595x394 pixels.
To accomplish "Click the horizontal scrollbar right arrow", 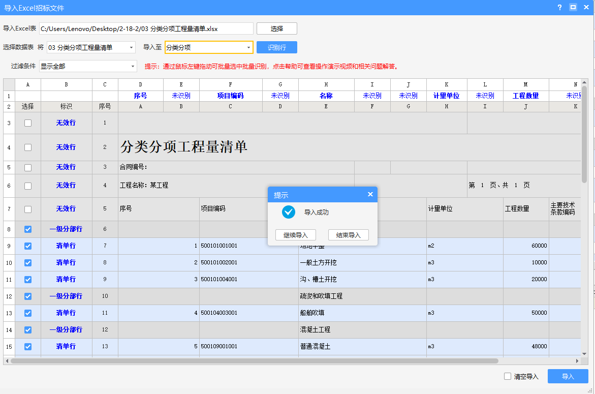I will pyautogui.click(x=577, y=361).
